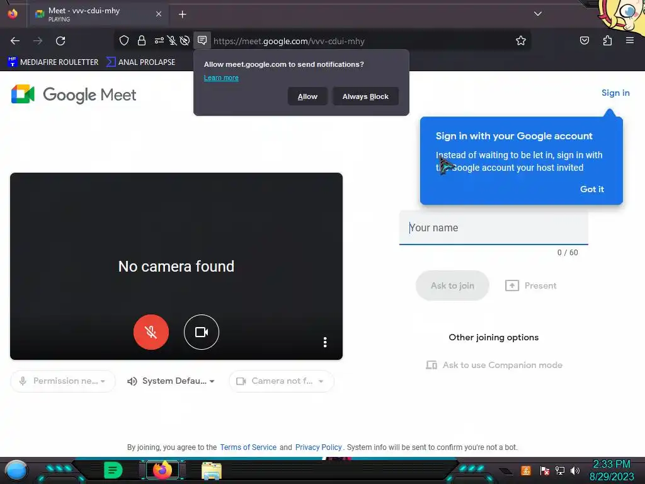Reload the current page
This screenshot has width=645, height=484.
pyautogui.click(x=60, y=41)
